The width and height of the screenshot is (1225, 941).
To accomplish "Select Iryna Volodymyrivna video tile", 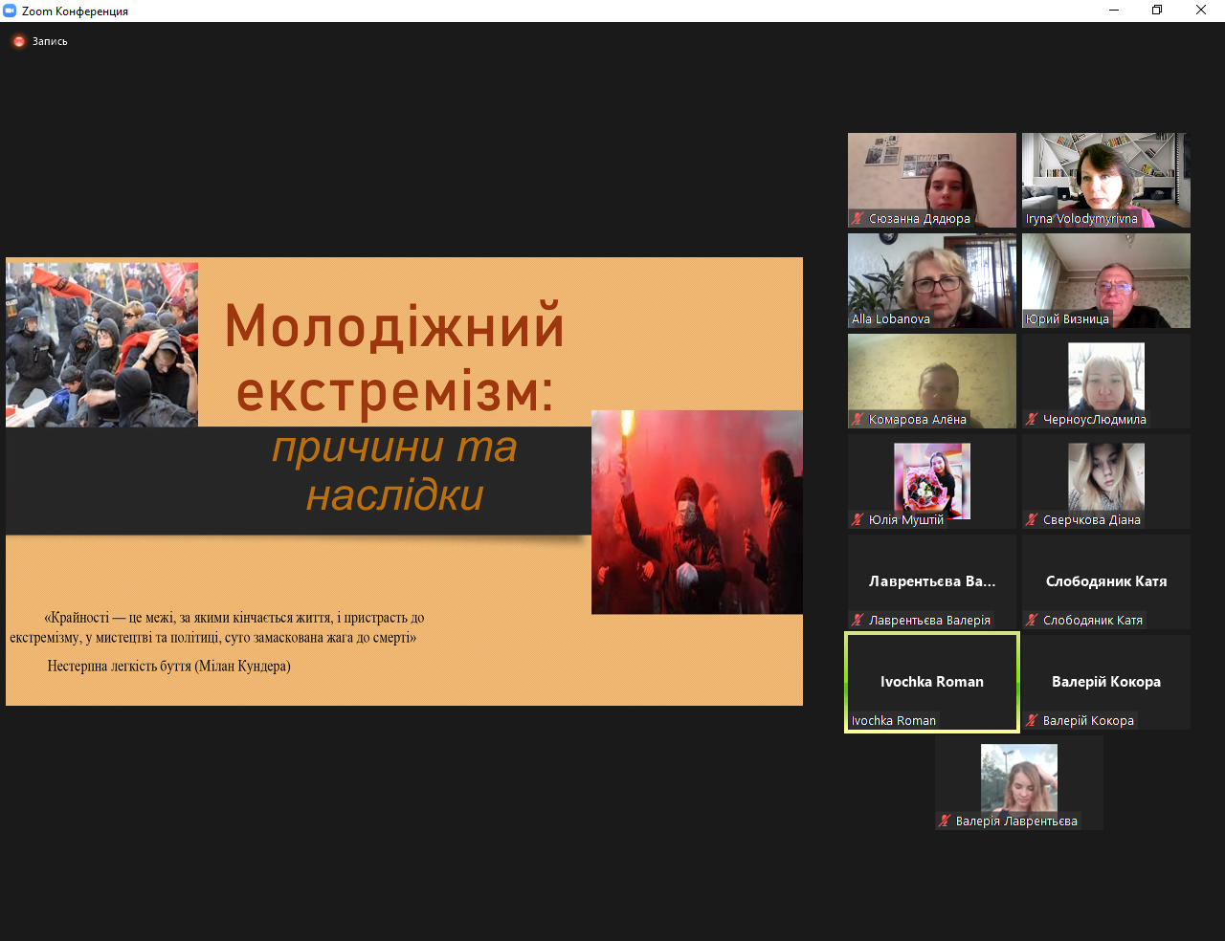I will click(x=1106, y=180).
